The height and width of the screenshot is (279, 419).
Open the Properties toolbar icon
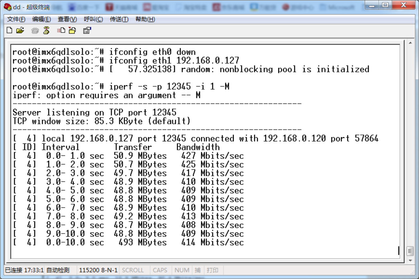(87, 30)
